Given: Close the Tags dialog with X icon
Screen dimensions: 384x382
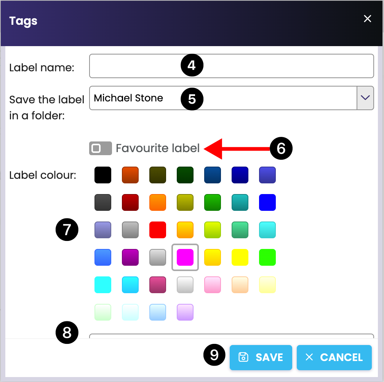Looking at the screenshot, I should coord(367,19).
